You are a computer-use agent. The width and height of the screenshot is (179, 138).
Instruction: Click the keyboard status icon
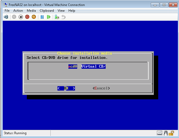click(x=160, y=133)
